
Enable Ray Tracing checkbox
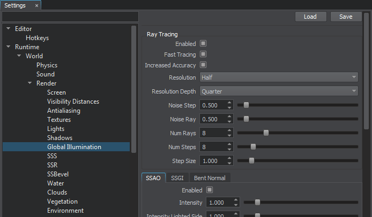[x=203, y=43]
